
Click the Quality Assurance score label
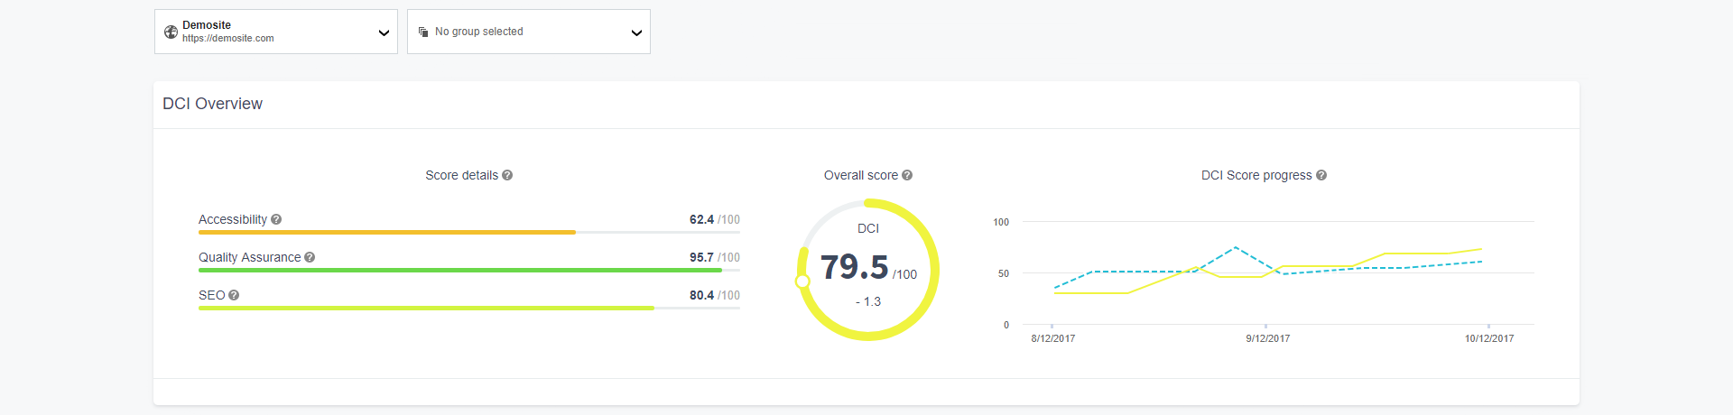tap(250, 257)
